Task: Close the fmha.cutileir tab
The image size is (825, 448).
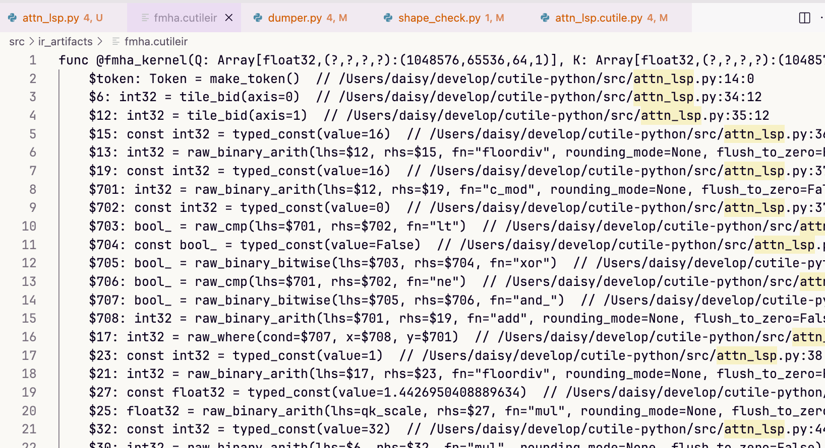Action: point(229,18)
